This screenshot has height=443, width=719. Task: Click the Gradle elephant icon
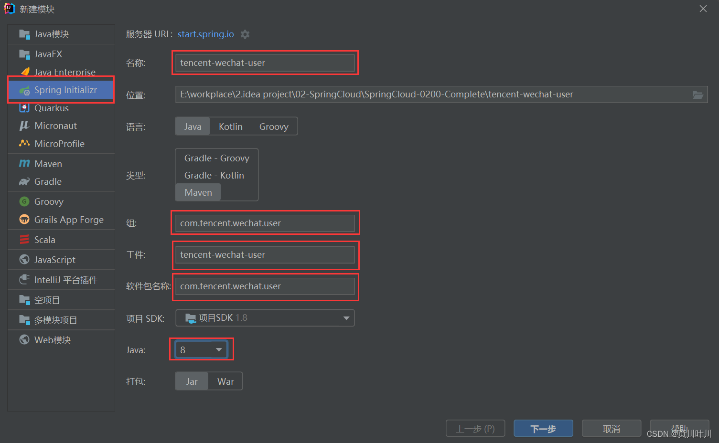24,182
